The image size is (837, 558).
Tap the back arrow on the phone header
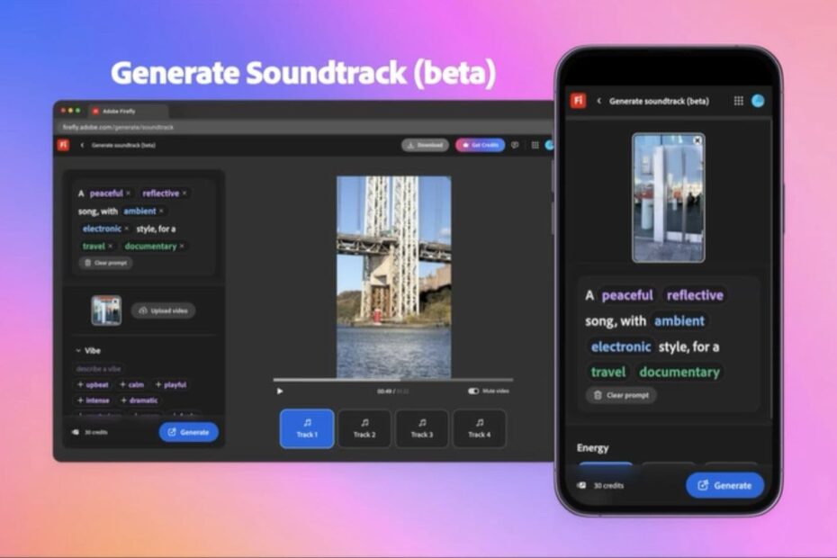coord(598,101)
